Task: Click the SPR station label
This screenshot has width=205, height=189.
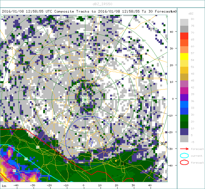Action: tap(124, 164)
